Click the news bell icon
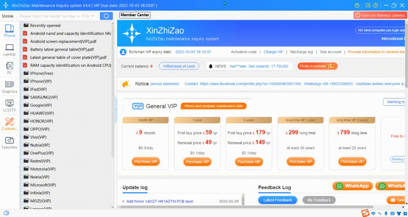This screenshot has height=217, width=408. (210, 66)
